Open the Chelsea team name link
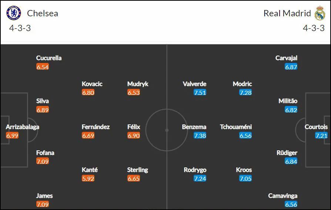The height and width of the screenshot is (210, 331). tap(43, 13)
